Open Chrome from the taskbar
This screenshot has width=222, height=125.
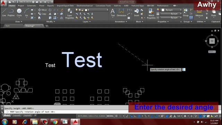(x=55, y=122)
